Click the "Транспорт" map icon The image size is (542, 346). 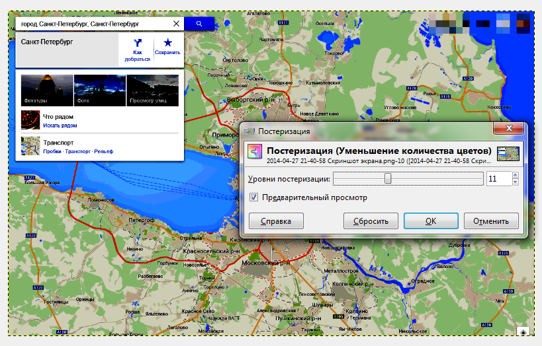pyautogui.click(x=30, y=146)
